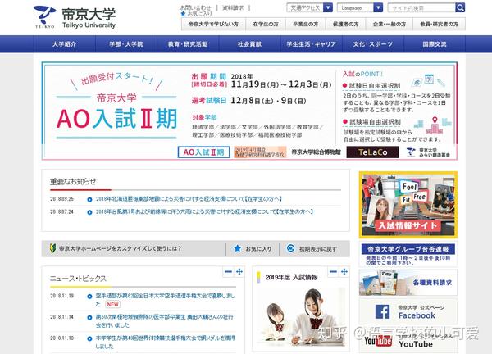Screen dimensions: 492x354
Task: Click bullet icon beside 2018.11.14 news
Action: [89, 318]
